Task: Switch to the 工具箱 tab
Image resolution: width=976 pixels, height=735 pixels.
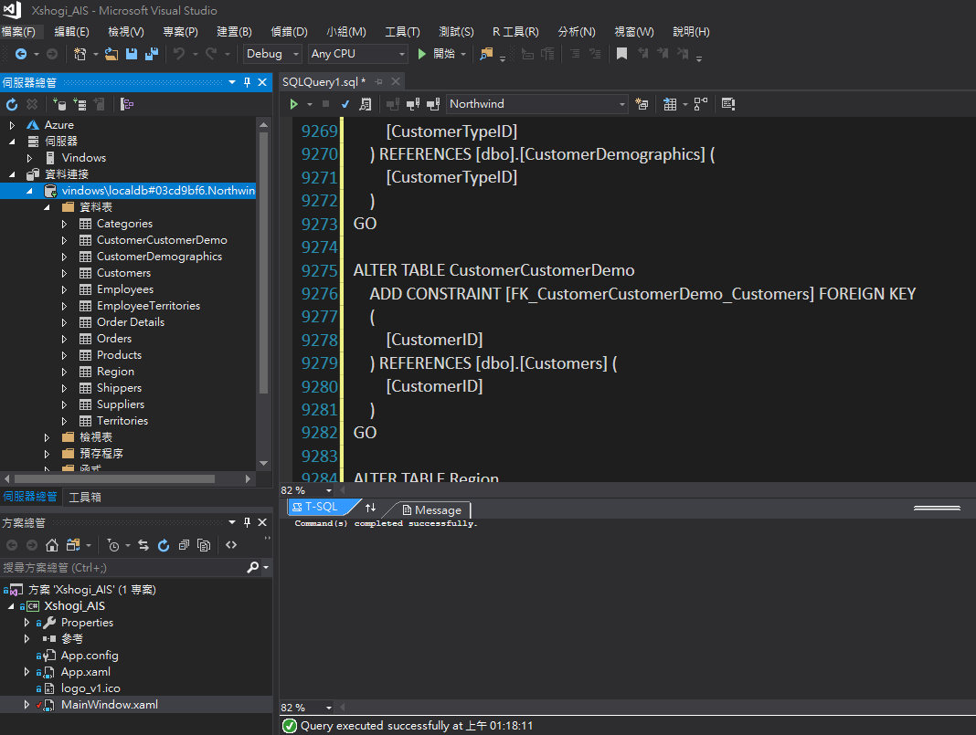Action: [x=85, y=497]
